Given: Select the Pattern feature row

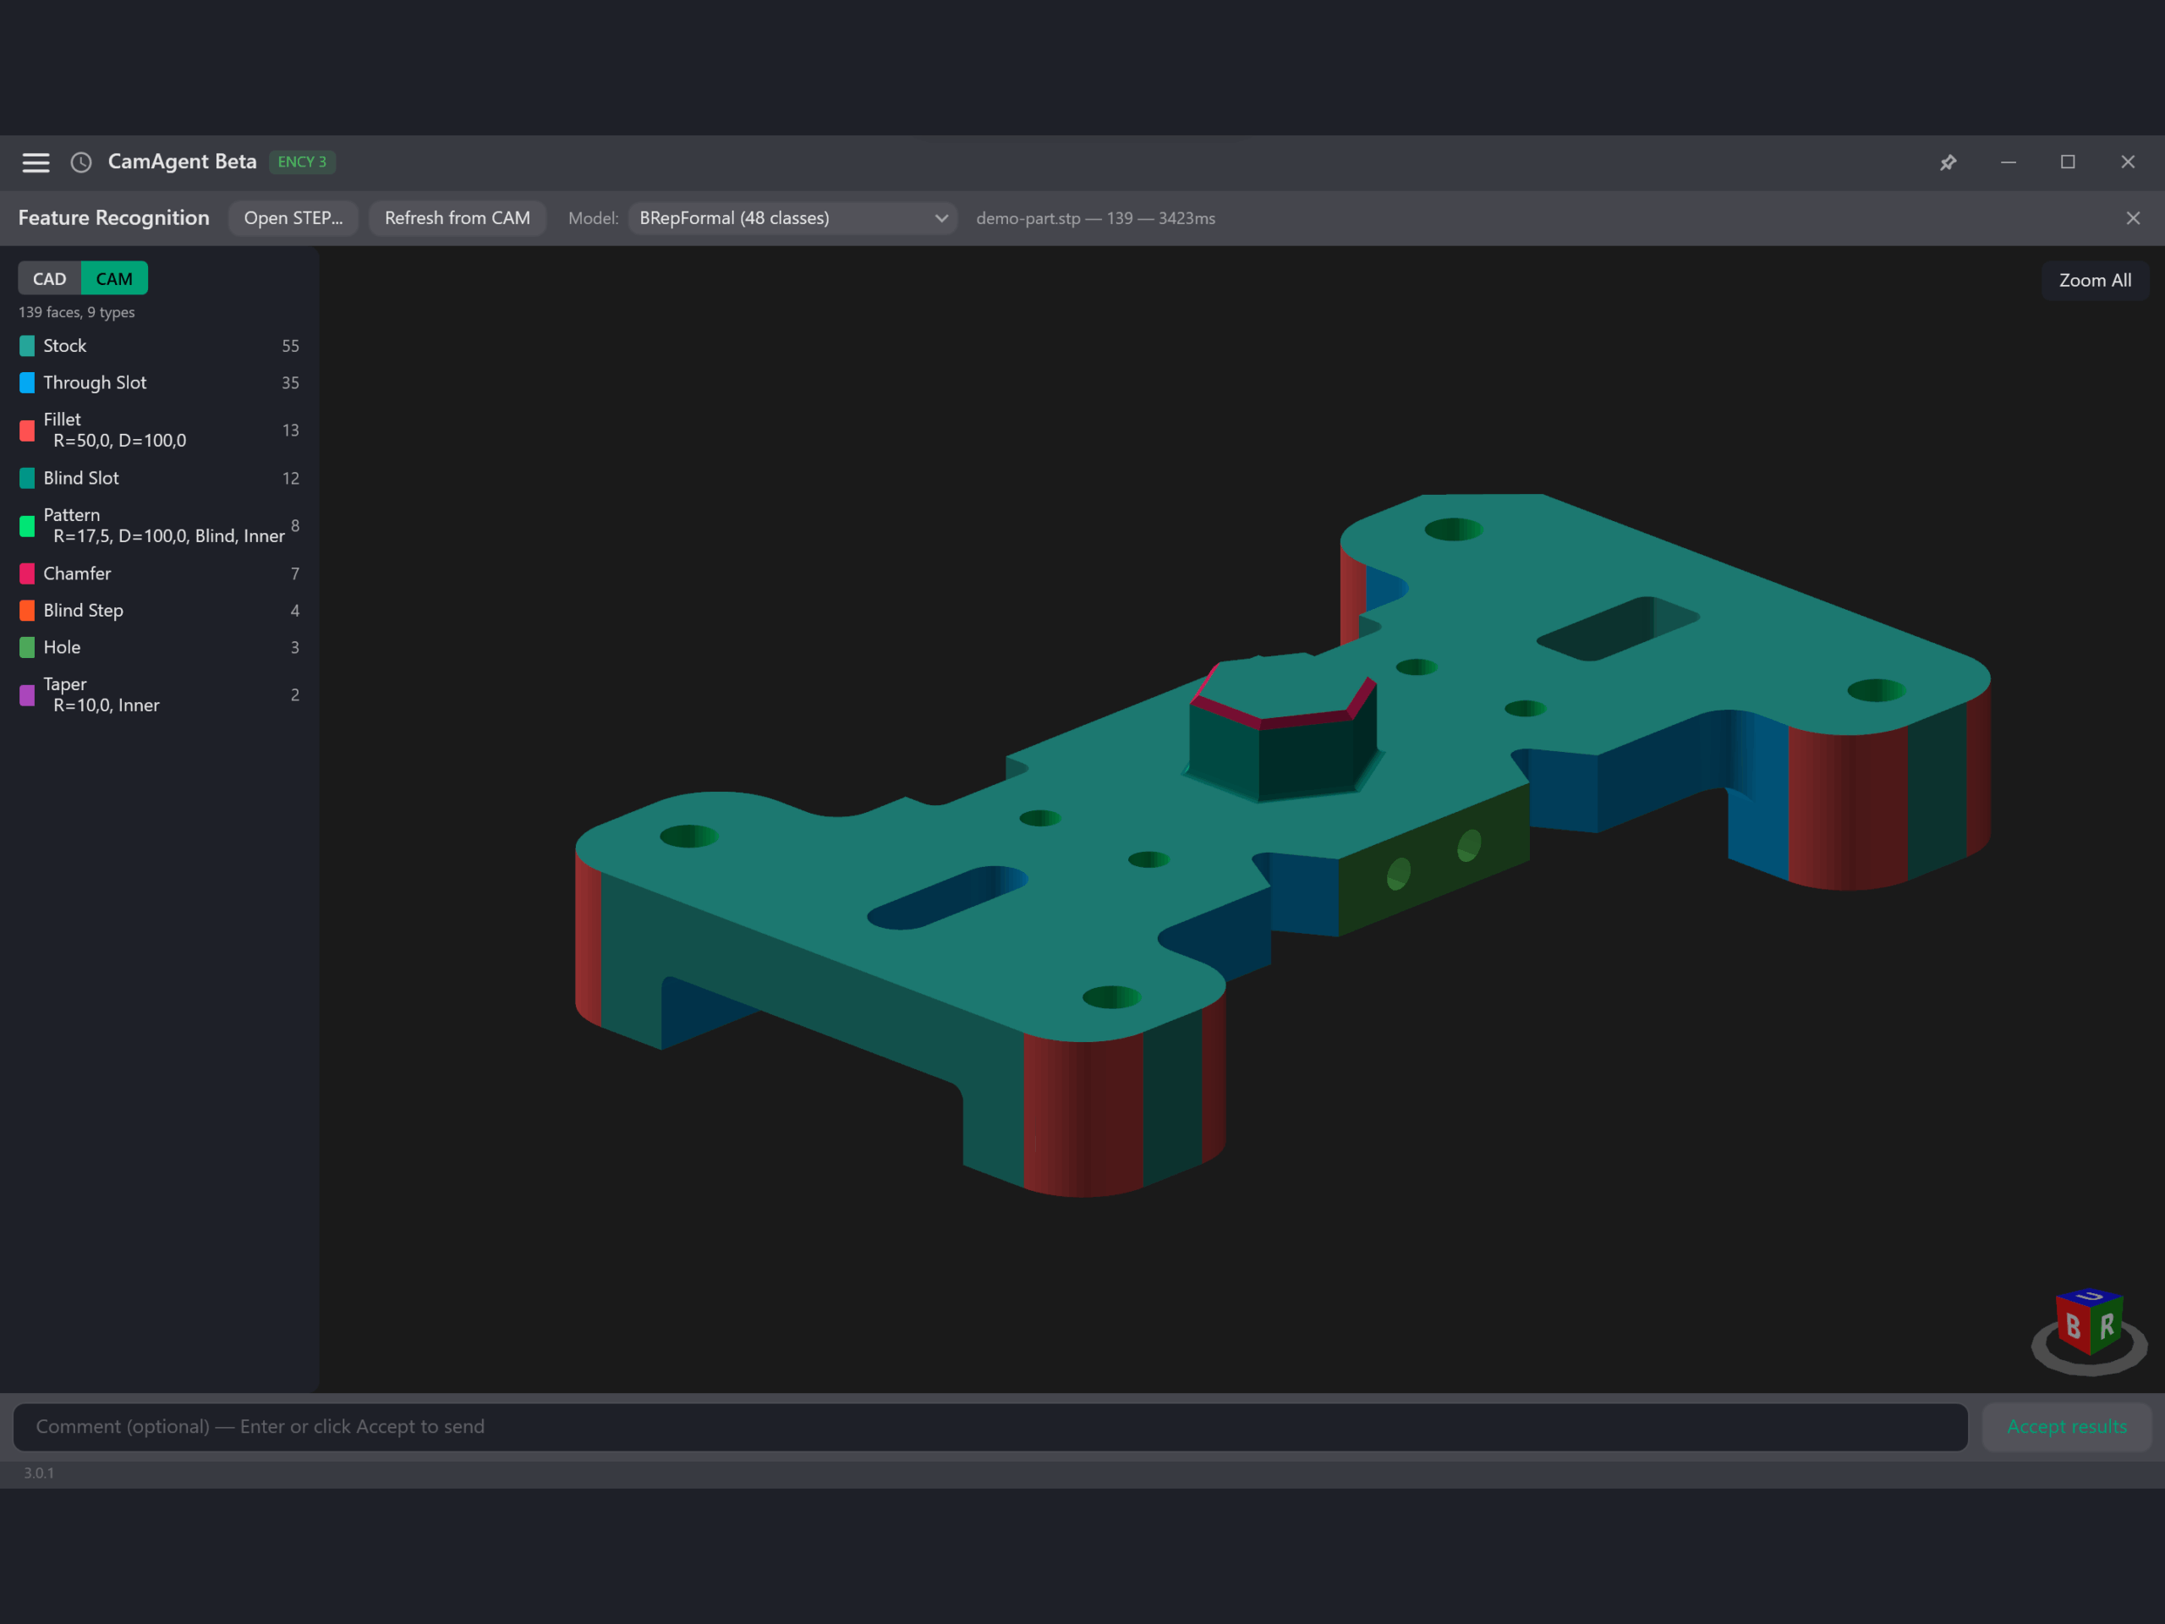Looking at the screenshot, I should (160, 525).
